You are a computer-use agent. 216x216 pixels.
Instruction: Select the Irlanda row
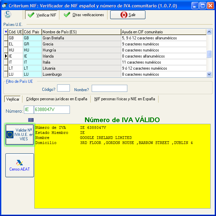pyautogui.click(x=105, y=56)
